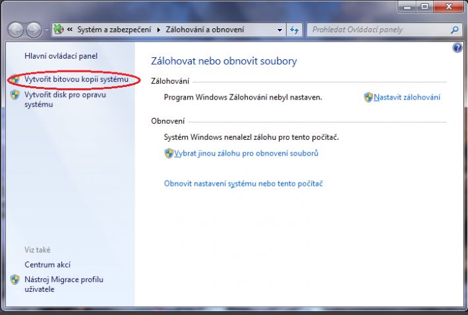The height and width of the screenshot is (315, 468).
Task: Open Centrum akcí link
Action: tap(47, 265)
